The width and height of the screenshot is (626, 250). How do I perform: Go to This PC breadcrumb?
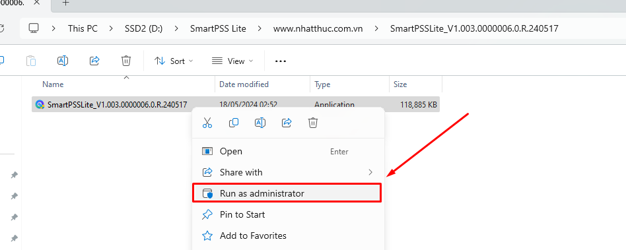tap(83, 29)
